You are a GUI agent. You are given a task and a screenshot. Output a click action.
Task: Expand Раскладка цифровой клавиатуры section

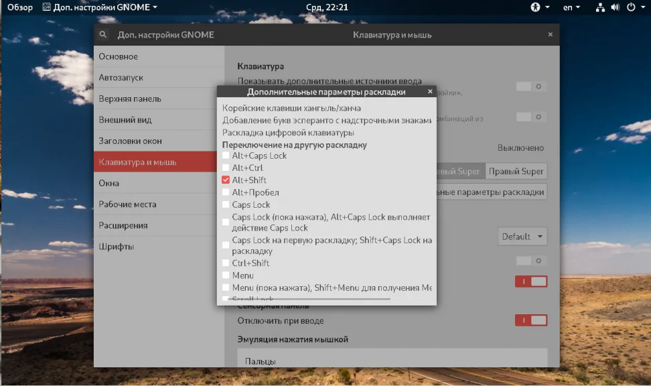(288, 133)
